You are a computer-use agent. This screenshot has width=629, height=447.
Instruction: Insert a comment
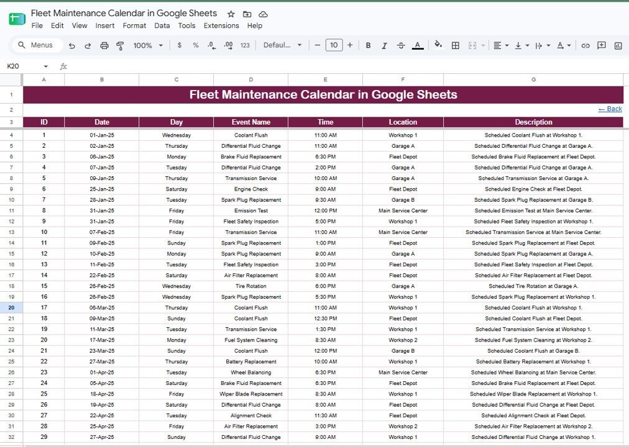click(x=601, y=45)
